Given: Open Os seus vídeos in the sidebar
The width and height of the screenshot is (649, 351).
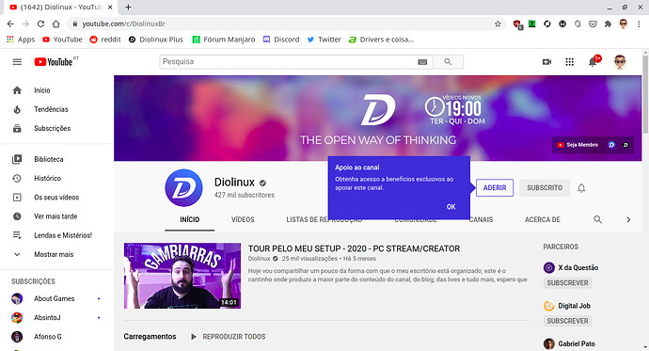Looking at the screenshot, I should (x=56, y=198).
